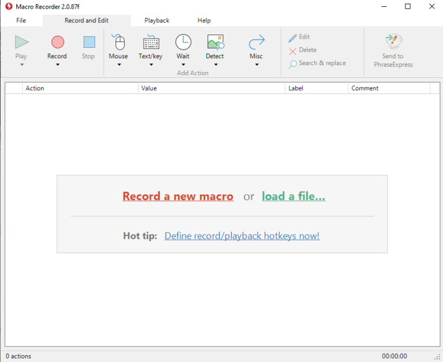Click the Macro Recorder logo in title bar
Viewport: 443px width, 362px height.
pyautogui.click(x=9, y=6)
